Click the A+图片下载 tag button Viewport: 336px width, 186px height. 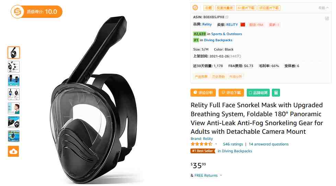point(246,8)
